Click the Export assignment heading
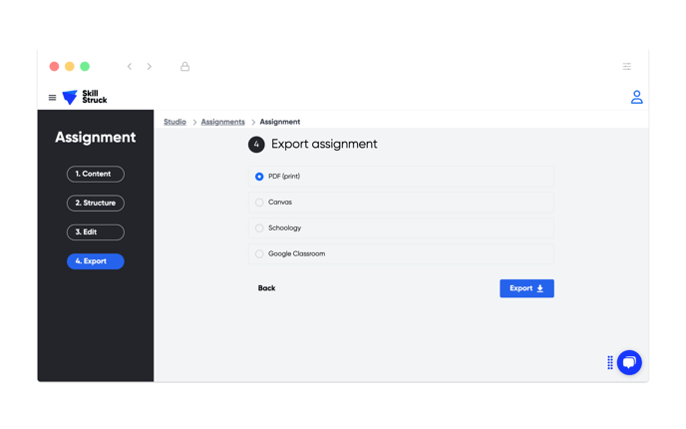The height and width of the screenshot is (429, 686). (324, 144)
